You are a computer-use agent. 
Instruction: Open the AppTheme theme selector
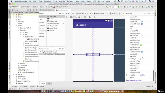tap(99, 13)
